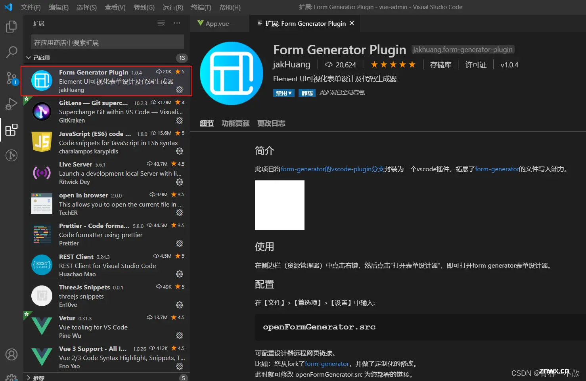
Task: Open the 运行(R) menu
Action: click(x=173, y=7)
